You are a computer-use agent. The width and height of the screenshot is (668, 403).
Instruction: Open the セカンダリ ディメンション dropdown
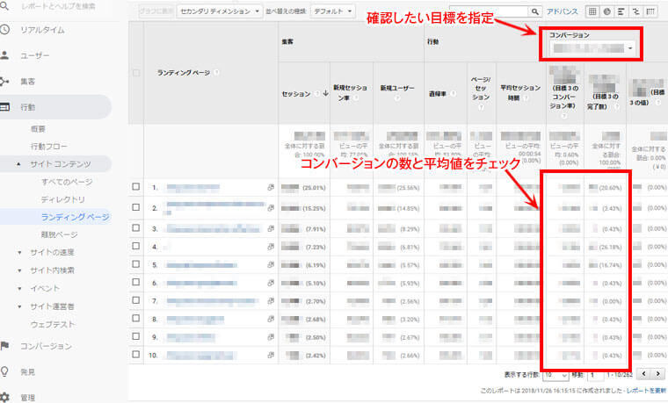pos(220,11)
